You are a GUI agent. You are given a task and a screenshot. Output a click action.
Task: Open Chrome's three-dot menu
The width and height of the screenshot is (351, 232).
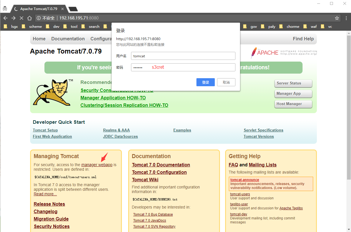(346, 18)
